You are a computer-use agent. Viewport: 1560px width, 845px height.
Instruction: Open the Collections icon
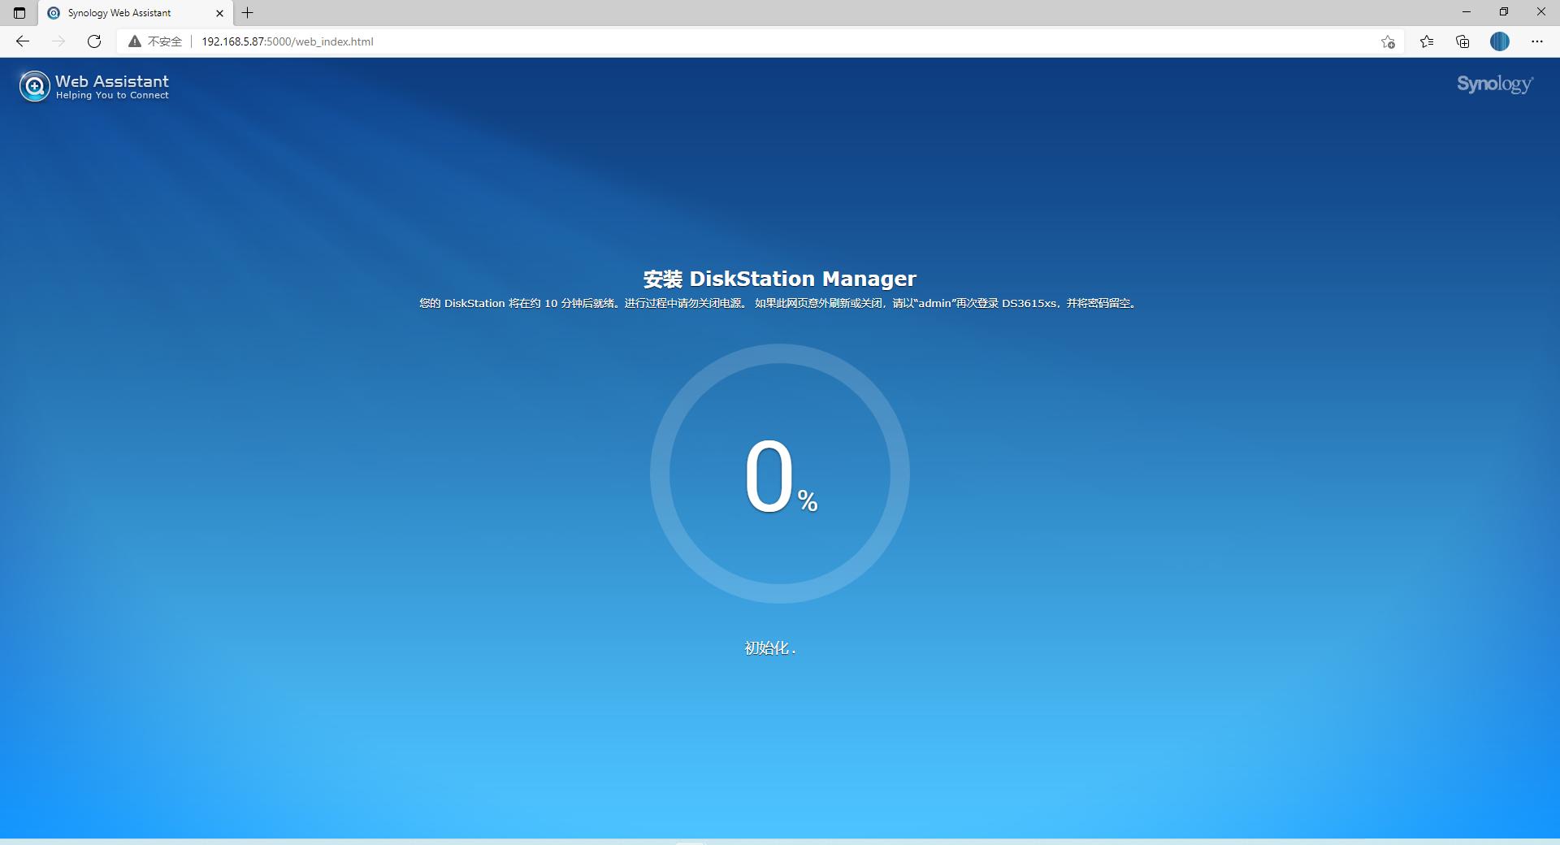pyautogui.click(x=1462, y=41)
